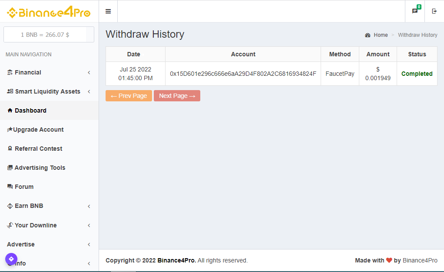
Task: Go to the Prev Page
Action: pyautogui.click(x=129, y=96)
